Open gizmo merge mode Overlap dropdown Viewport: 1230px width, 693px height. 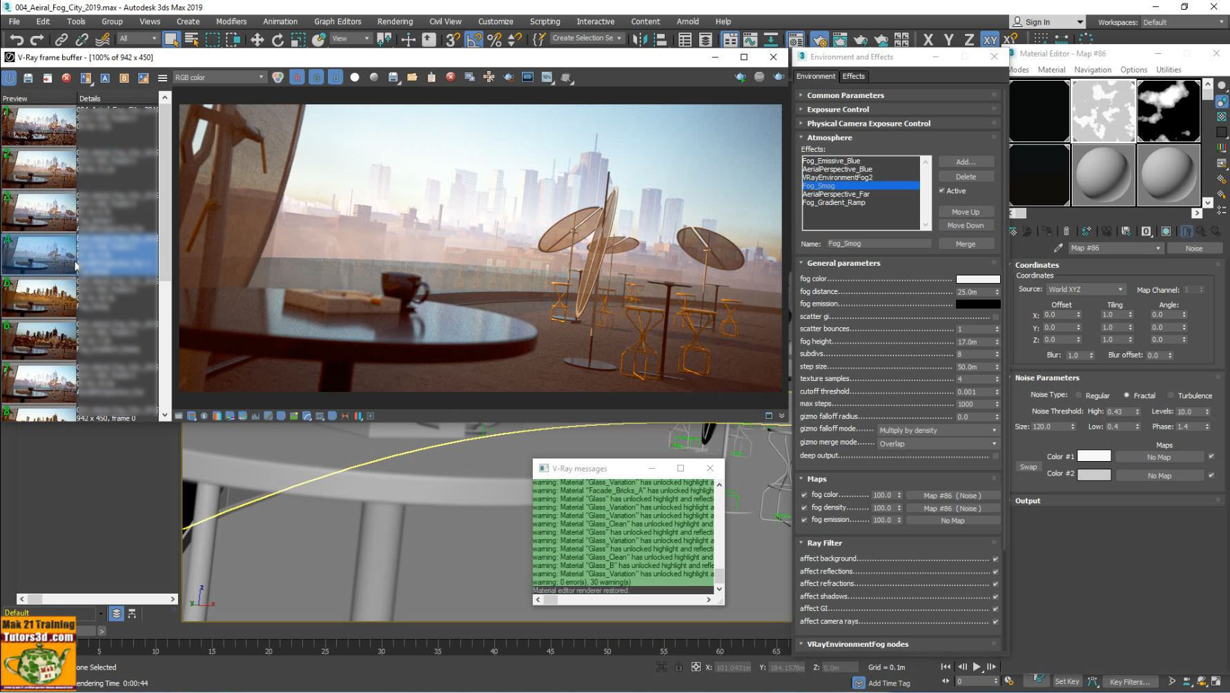(x=937, y=444)
